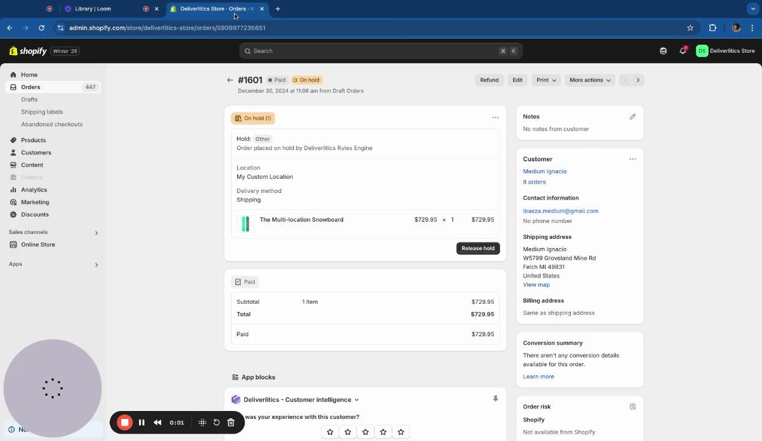Rewind the Loom recording
The height and width of the screenshot is (441, 762).
point(157,423)
